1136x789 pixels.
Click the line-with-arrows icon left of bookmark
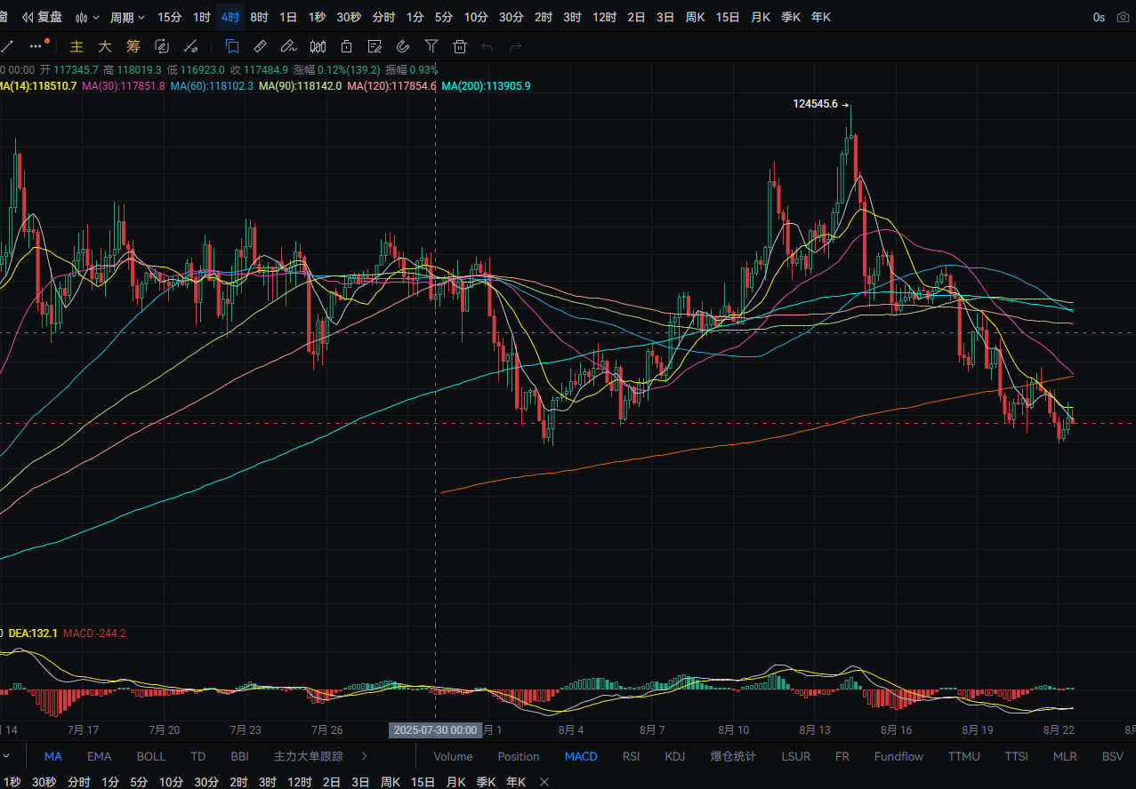[190, 46]
